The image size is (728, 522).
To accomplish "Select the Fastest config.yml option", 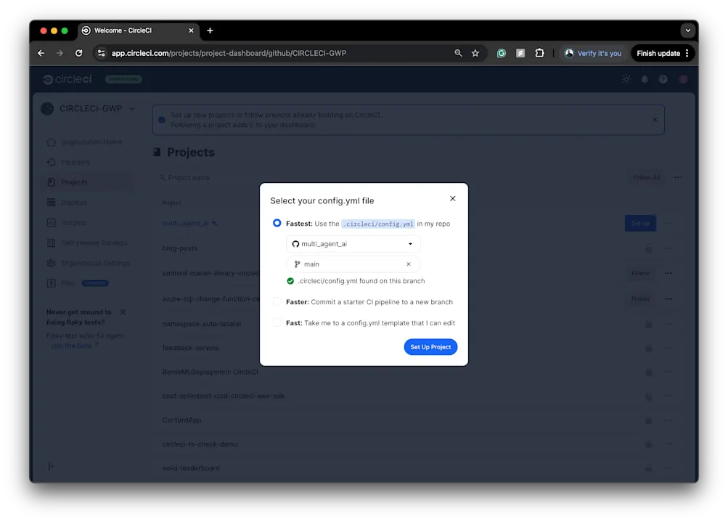I will (277, 223).
